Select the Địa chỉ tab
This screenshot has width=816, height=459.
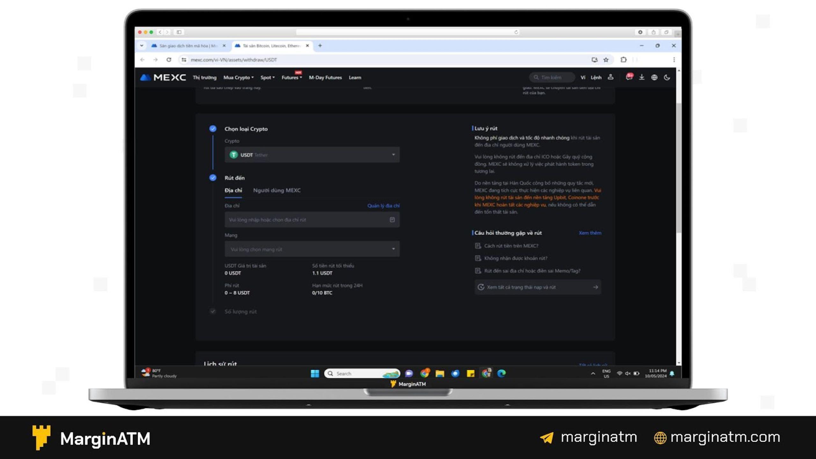tap(233, 190)
